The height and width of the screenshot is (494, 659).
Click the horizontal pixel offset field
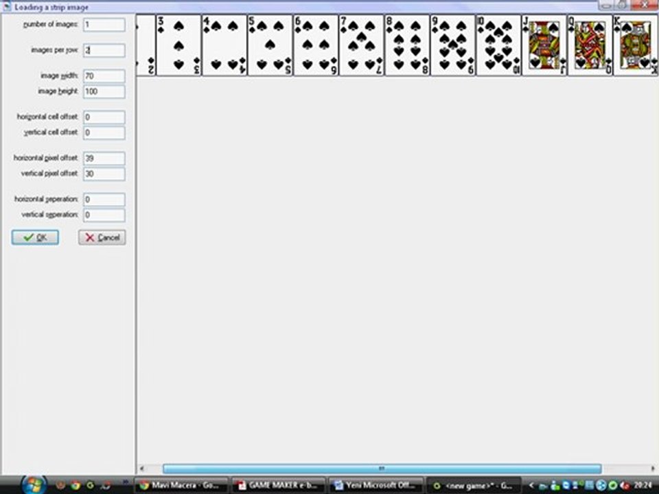pos(104,158)
